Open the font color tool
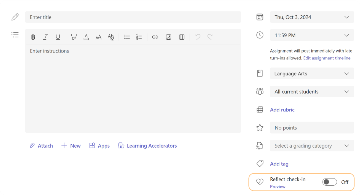360x195 pixels. [x=86, y=37]
